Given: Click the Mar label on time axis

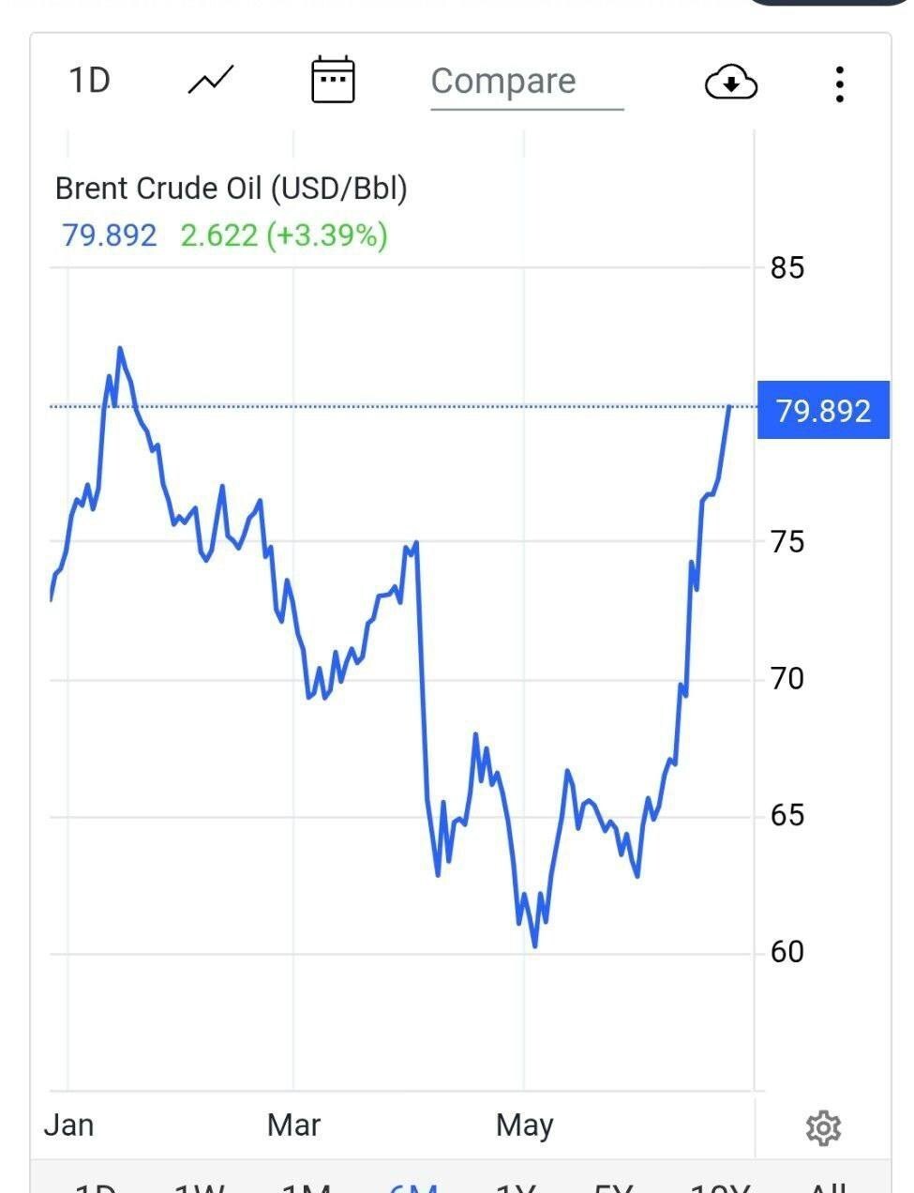Looking at the screenshot, I should click(293, 1125).
